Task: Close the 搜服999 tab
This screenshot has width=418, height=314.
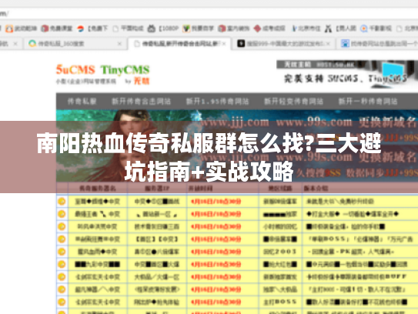Action: pyautogui.click(x=328, y=43)
